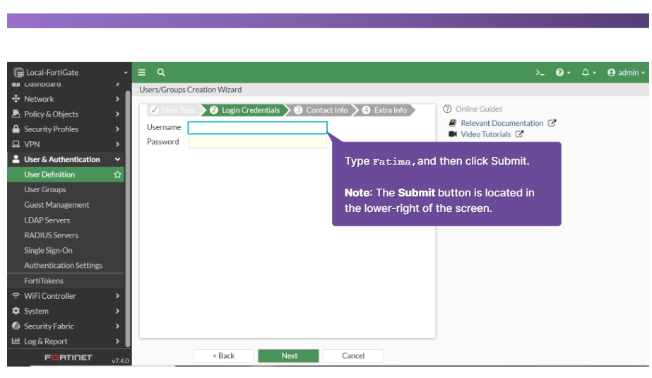The height and width of the screenshot is (378, 652).
Task: Open the admin user menu
Action: [x=626, y=73]
